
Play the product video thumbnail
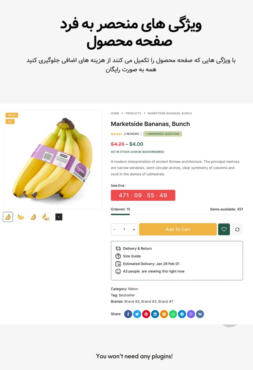pyautogui.click(x=59, y=217)
